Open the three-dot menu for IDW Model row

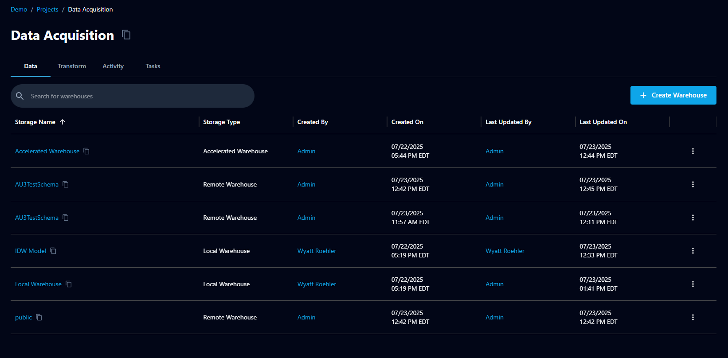point(693,251)
